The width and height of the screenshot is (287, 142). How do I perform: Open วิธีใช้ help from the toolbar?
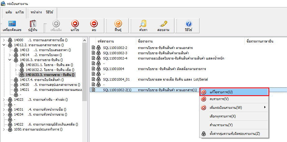coord(188,26)
